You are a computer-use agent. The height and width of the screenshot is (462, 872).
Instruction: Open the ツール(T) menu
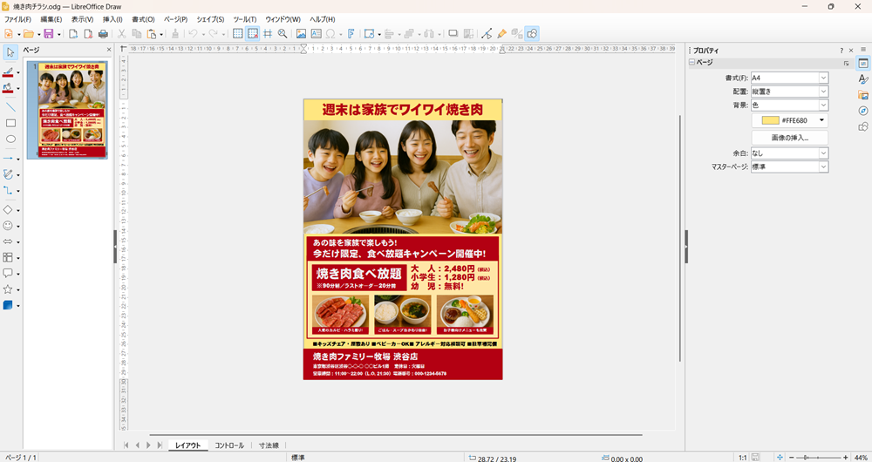[x=245, y=19]
